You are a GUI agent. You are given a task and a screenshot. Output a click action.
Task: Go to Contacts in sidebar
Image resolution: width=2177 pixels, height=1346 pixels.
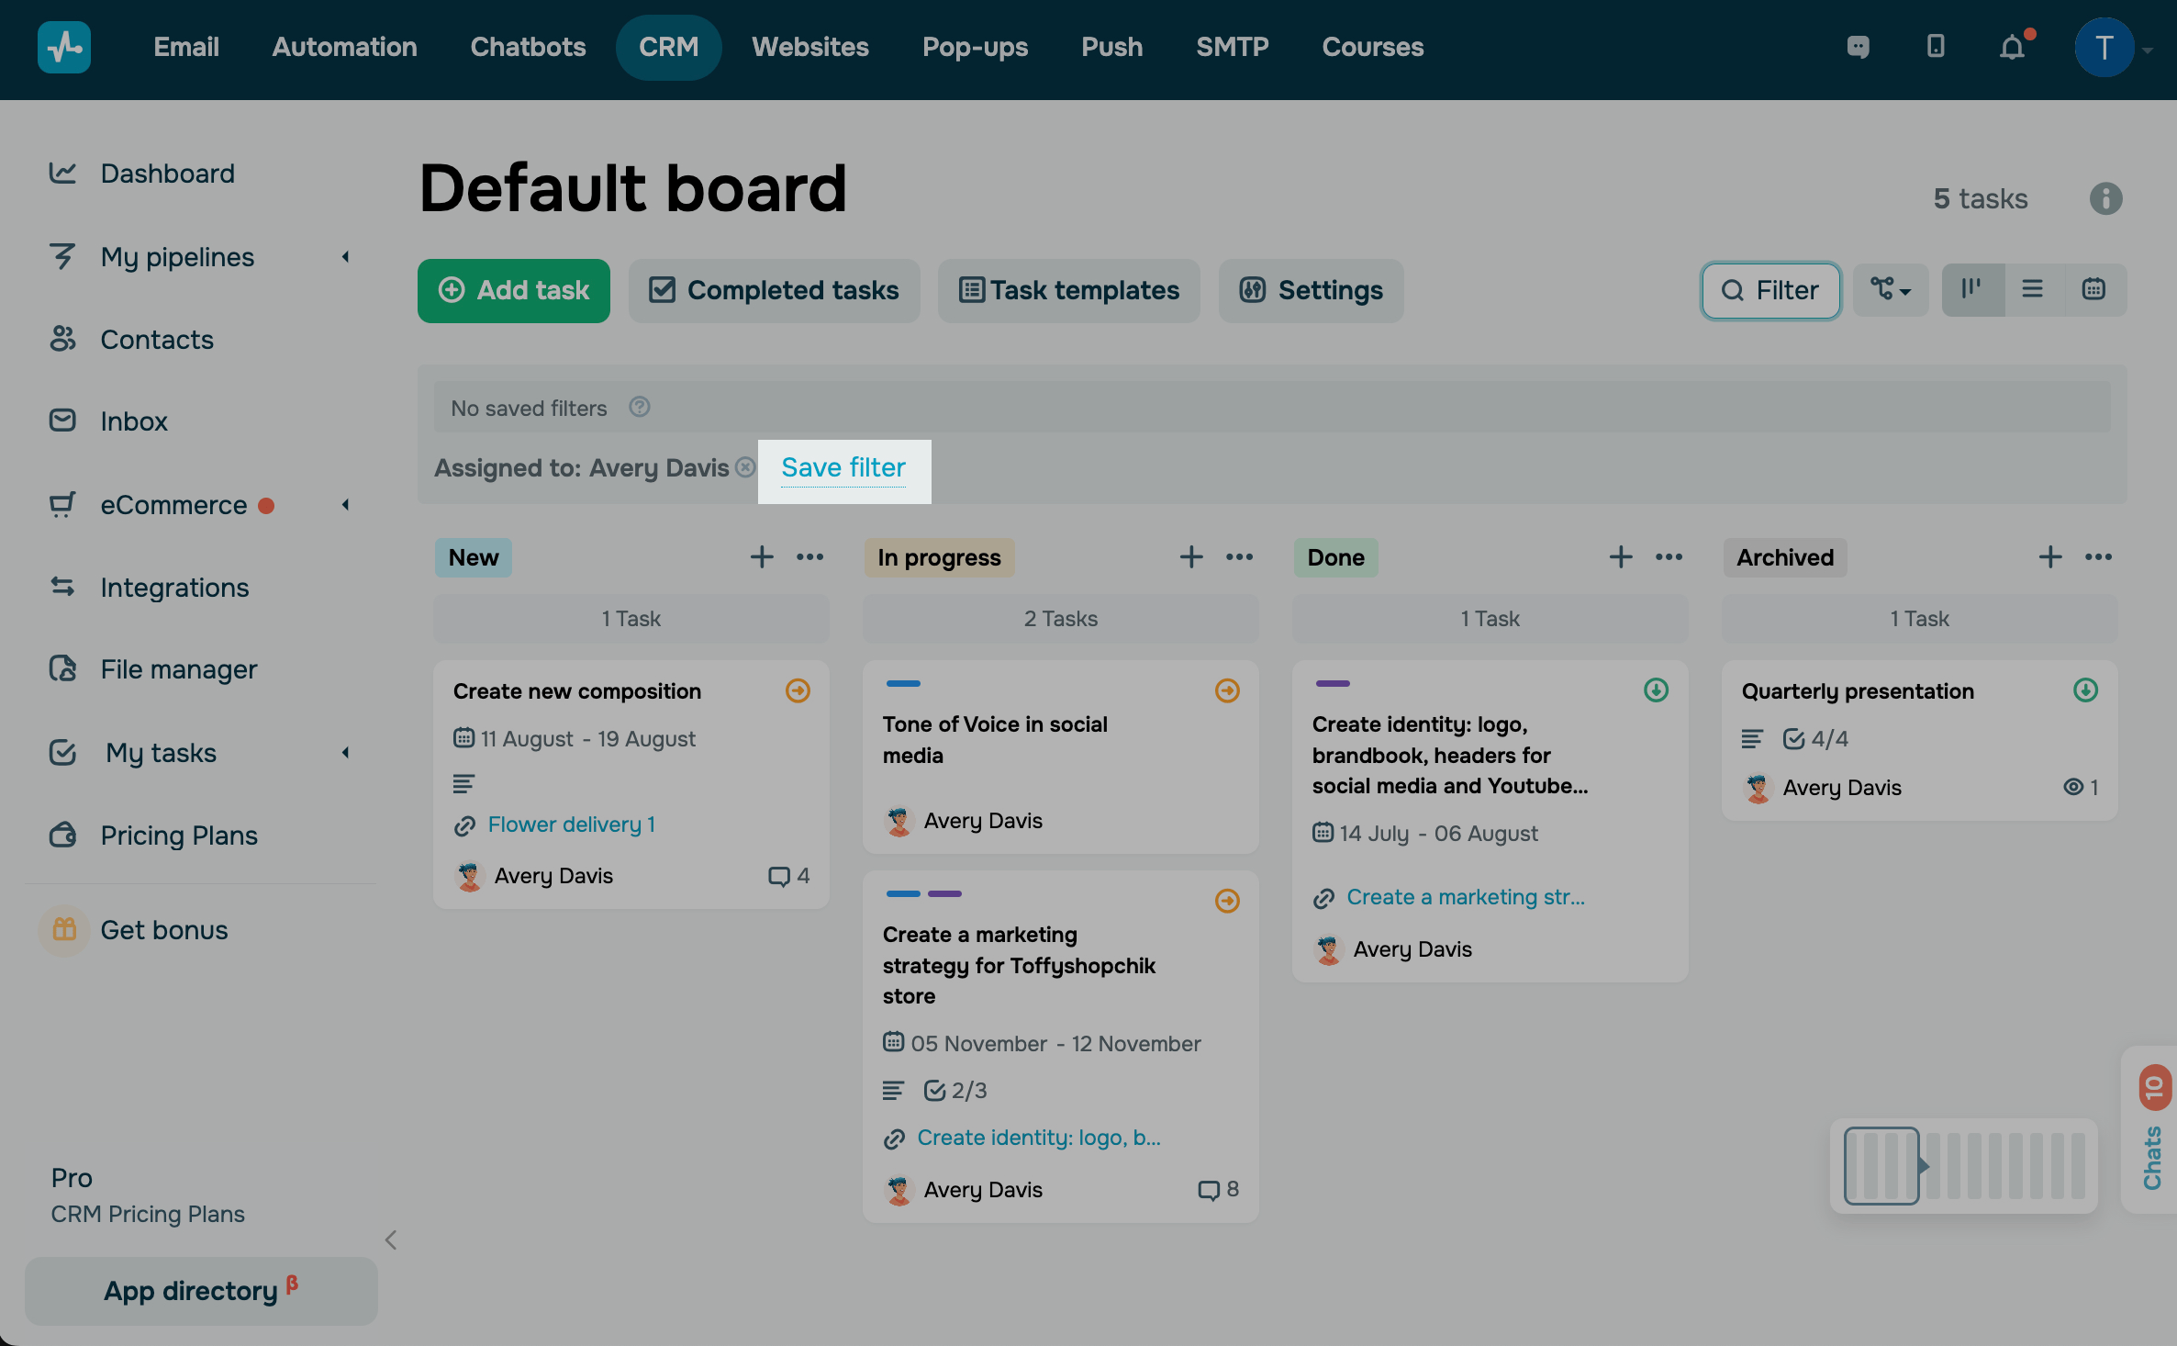157,340
